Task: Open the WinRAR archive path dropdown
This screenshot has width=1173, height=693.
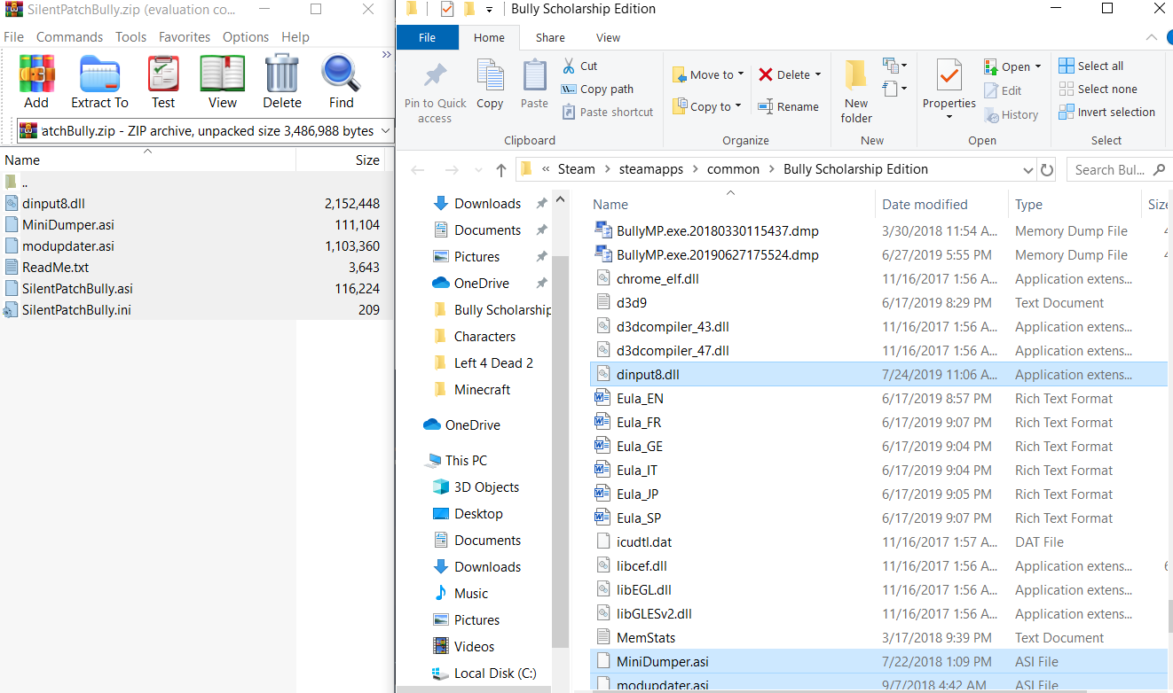Action: (x=384, y=131)
